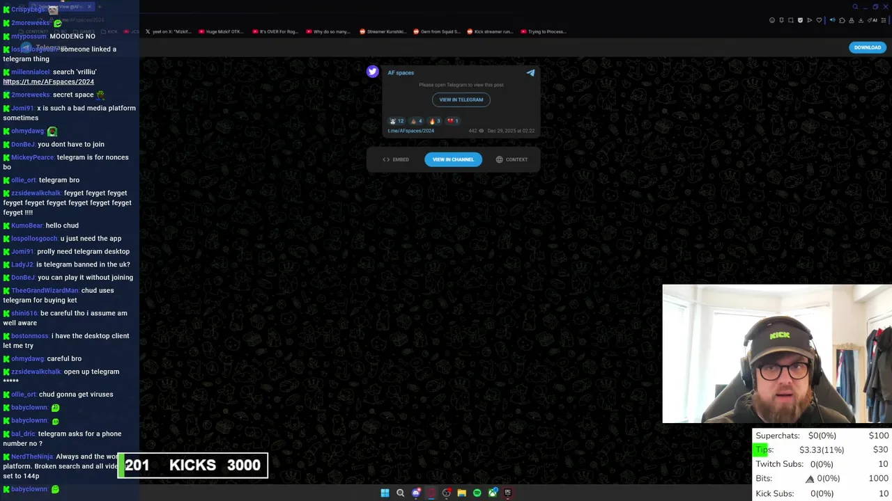
Task: Open Epic Games Launcher from taskbar
Action: 508,493
